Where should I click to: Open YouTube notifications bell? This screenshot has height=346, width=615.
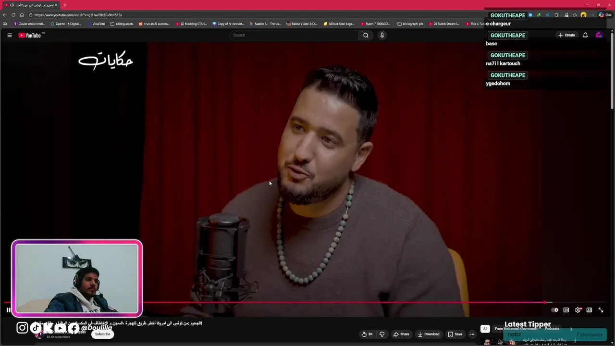tap(585, 35)
